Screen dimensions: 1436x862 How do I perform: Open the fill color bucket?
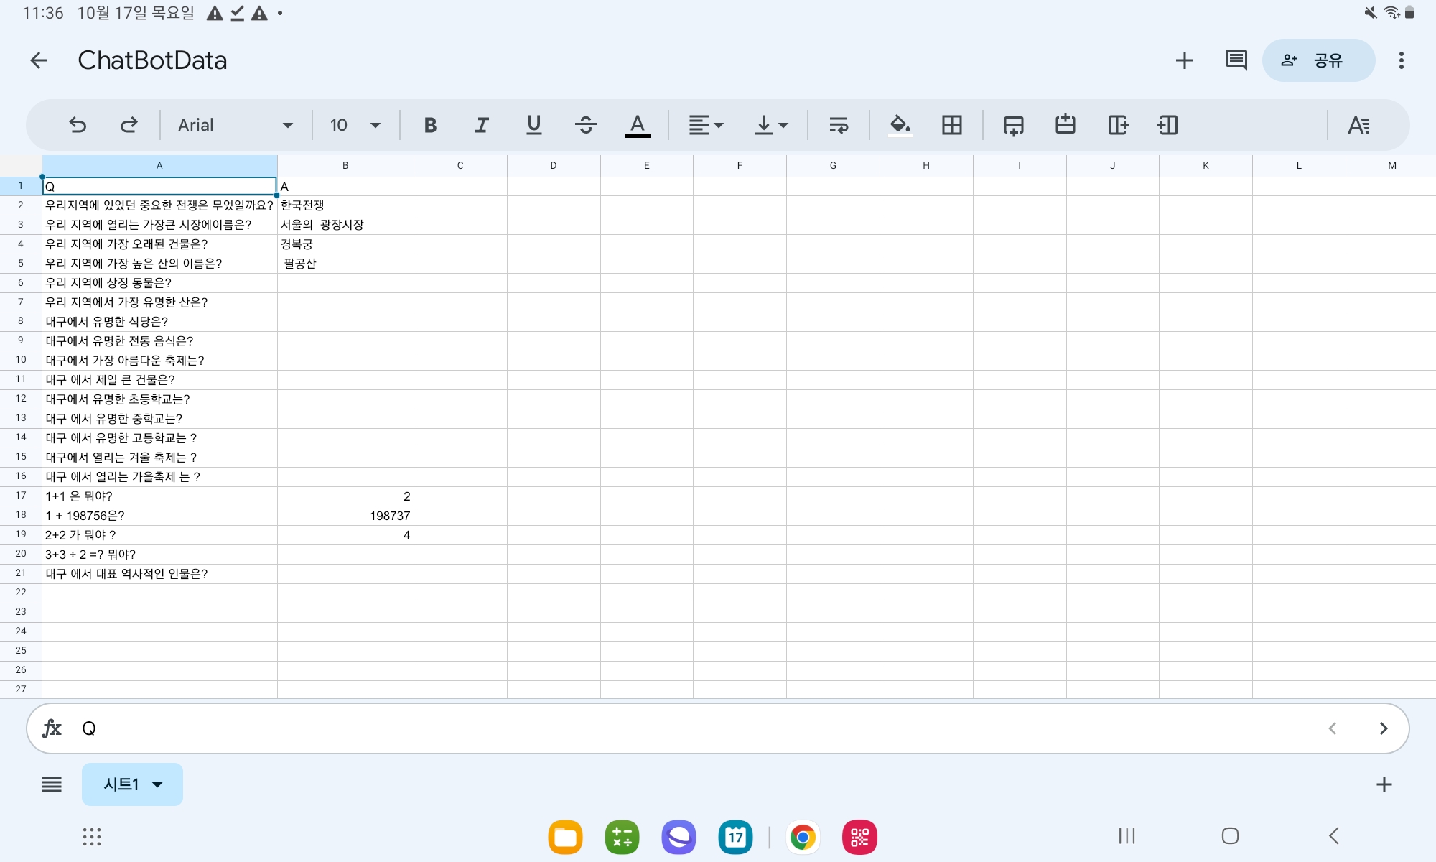click(900, 125)
